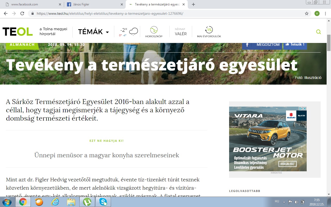Click the FEDEZD FEL! ad button
Viewport: 331px width, 207px height.
coord(287,164)
